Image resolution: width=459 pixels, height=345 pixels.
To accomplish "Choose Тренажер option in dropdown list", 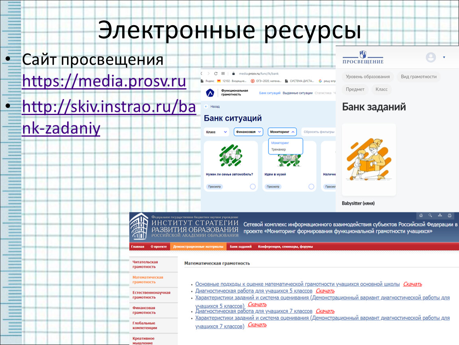I will coord(279,149).
